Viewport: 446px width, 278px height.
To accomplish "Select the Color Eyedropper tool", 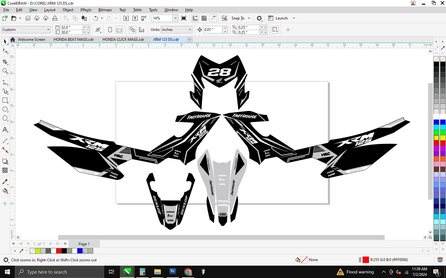I will (x=5, y=182).
